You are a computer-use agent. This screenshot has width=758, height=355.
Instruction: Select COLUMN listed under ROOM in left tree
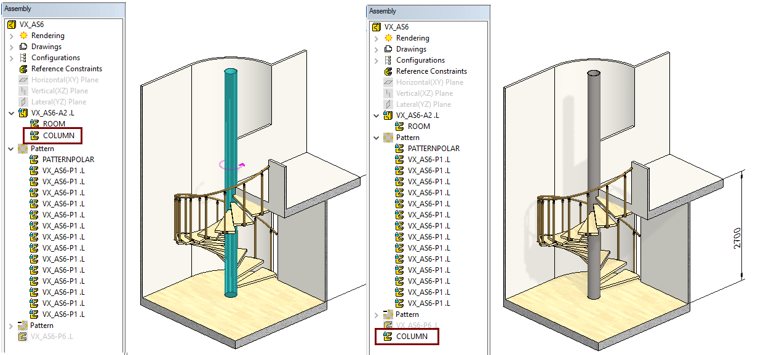(58, 135)
